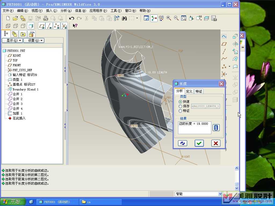Cancel length analysis with red X button
This screenshot has width=275, height=206.
pos(216,143)
